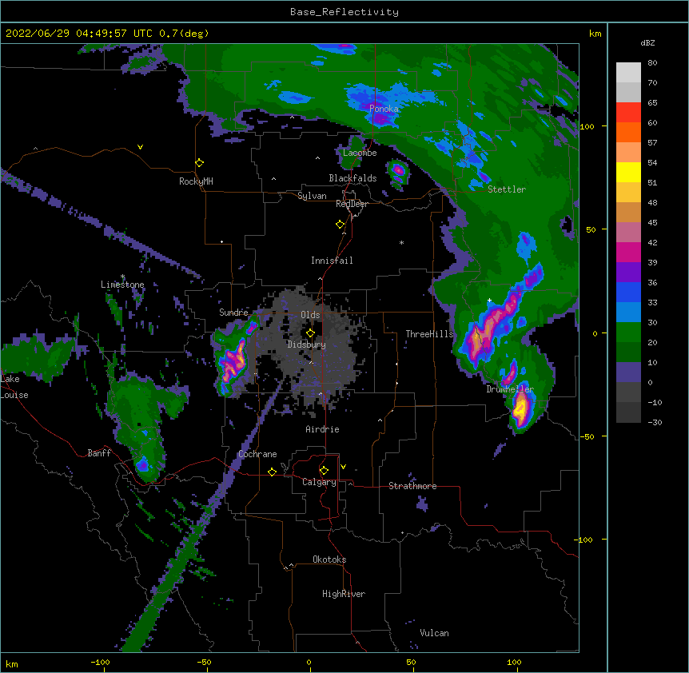
Task: Click the Cochrane city label
Action: (257, 454)
